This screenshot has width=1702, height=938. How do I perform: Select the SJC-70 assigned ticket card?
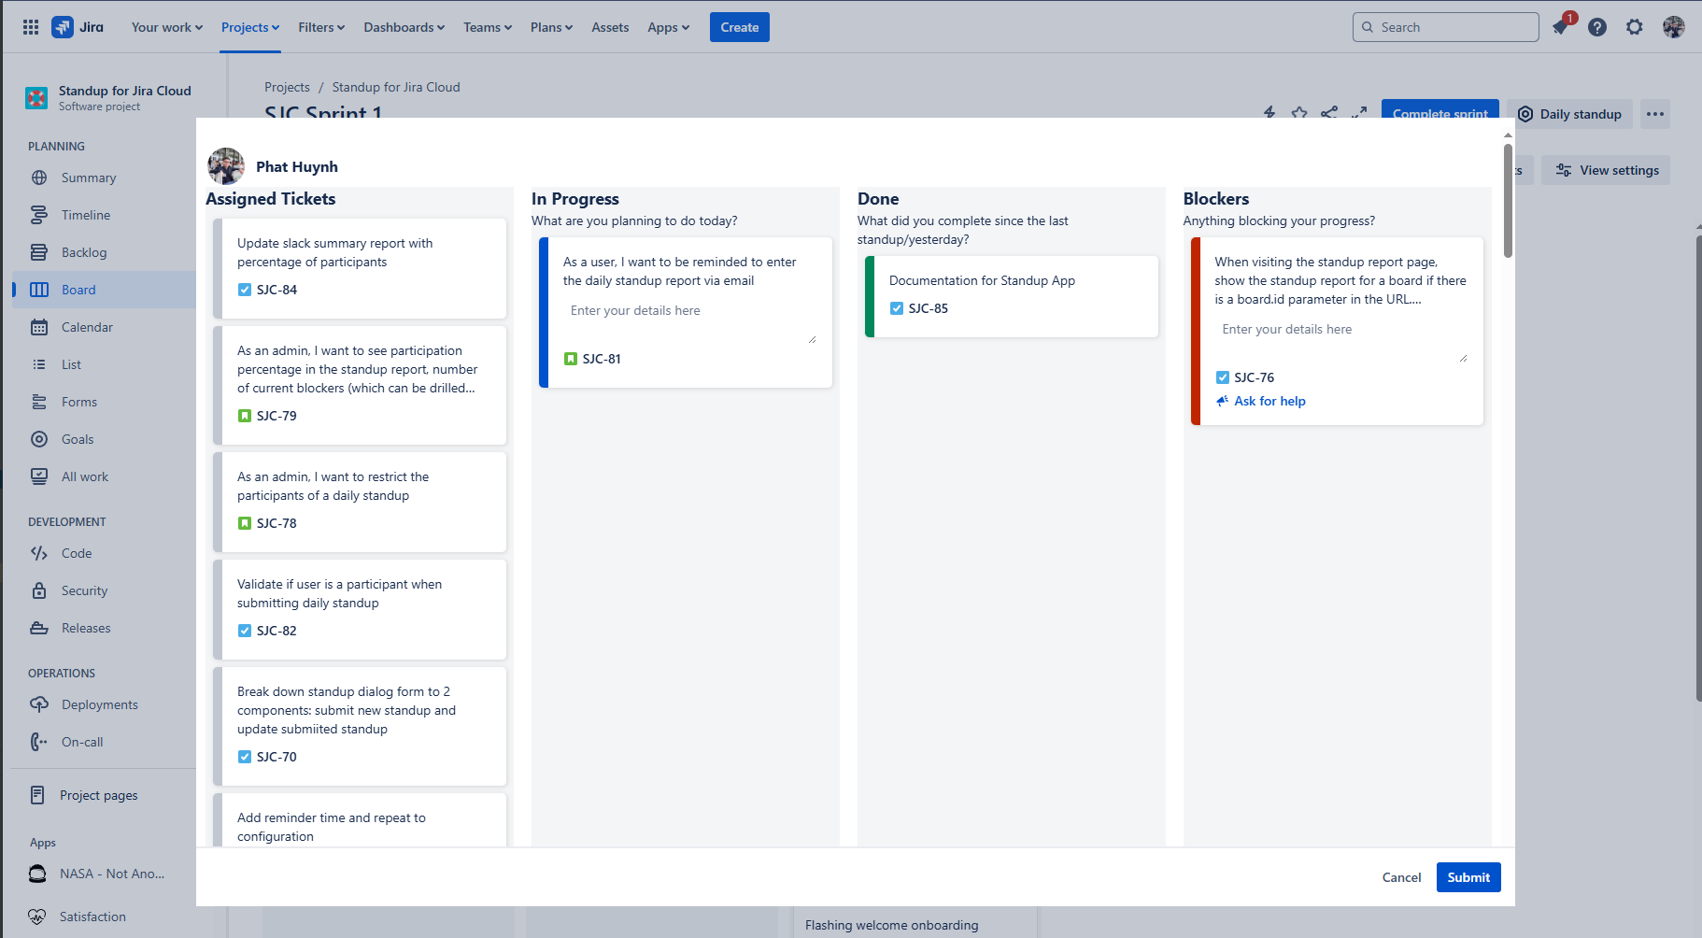(x=360, y=726)
